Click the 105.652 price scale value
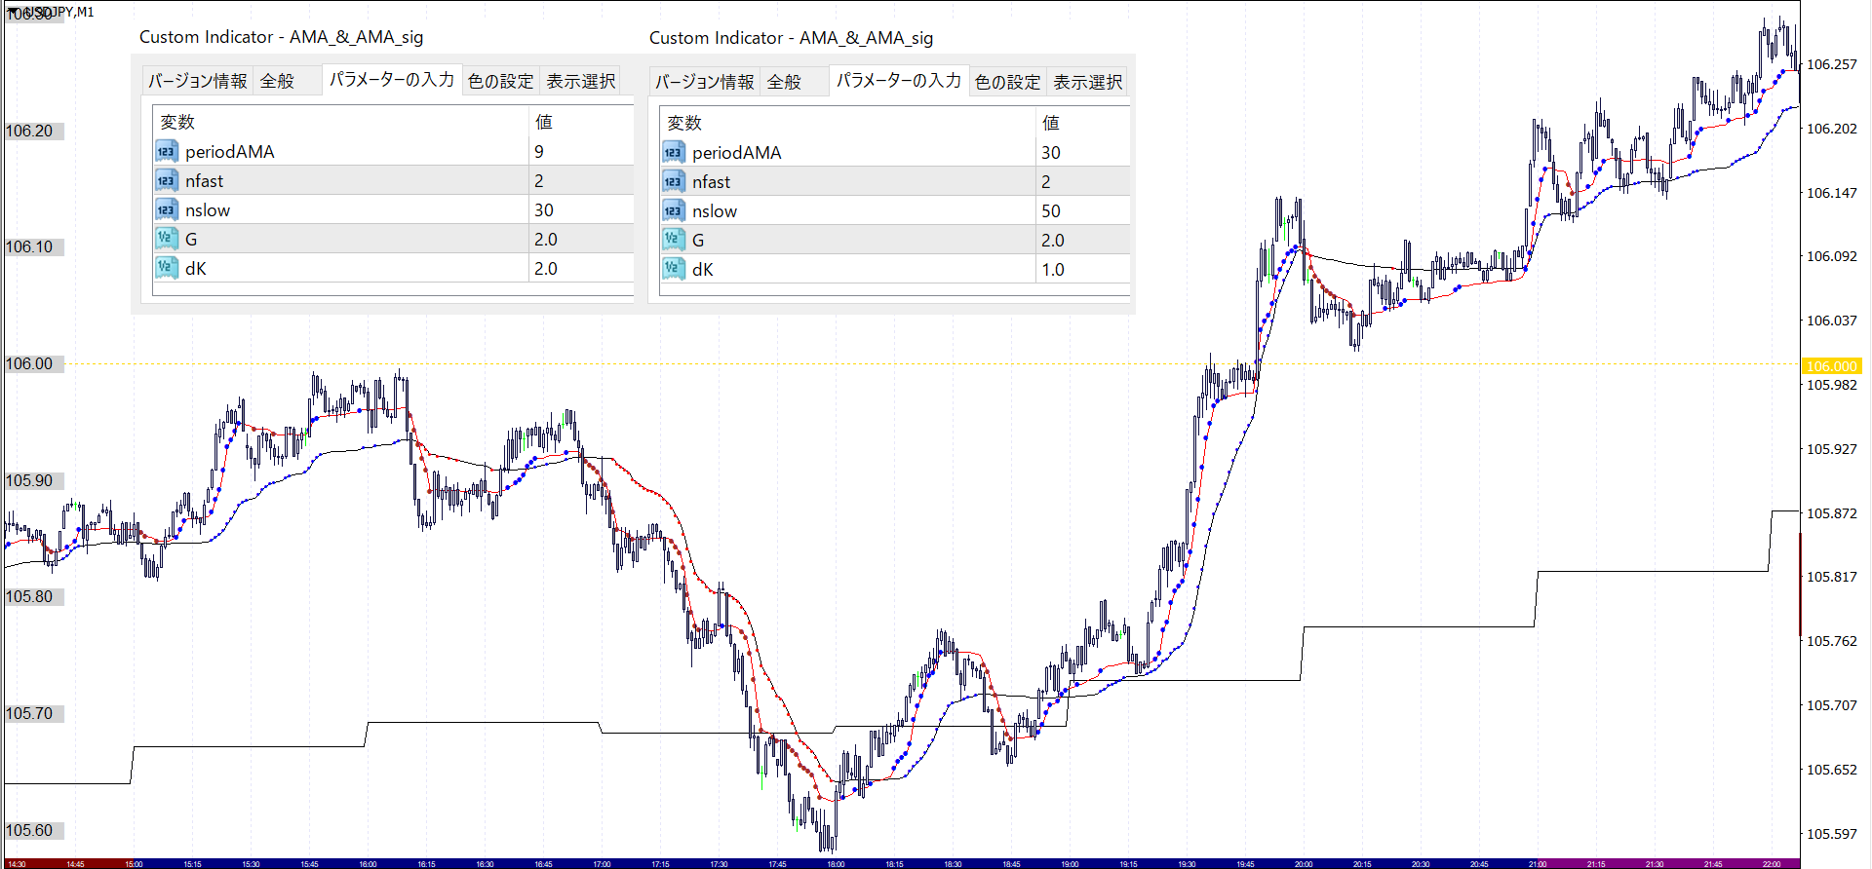 1832,770
